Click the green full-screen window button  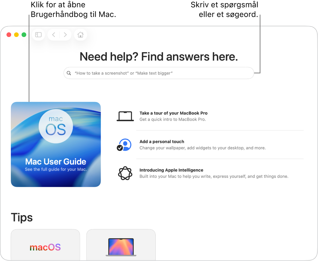coord(24,35)
